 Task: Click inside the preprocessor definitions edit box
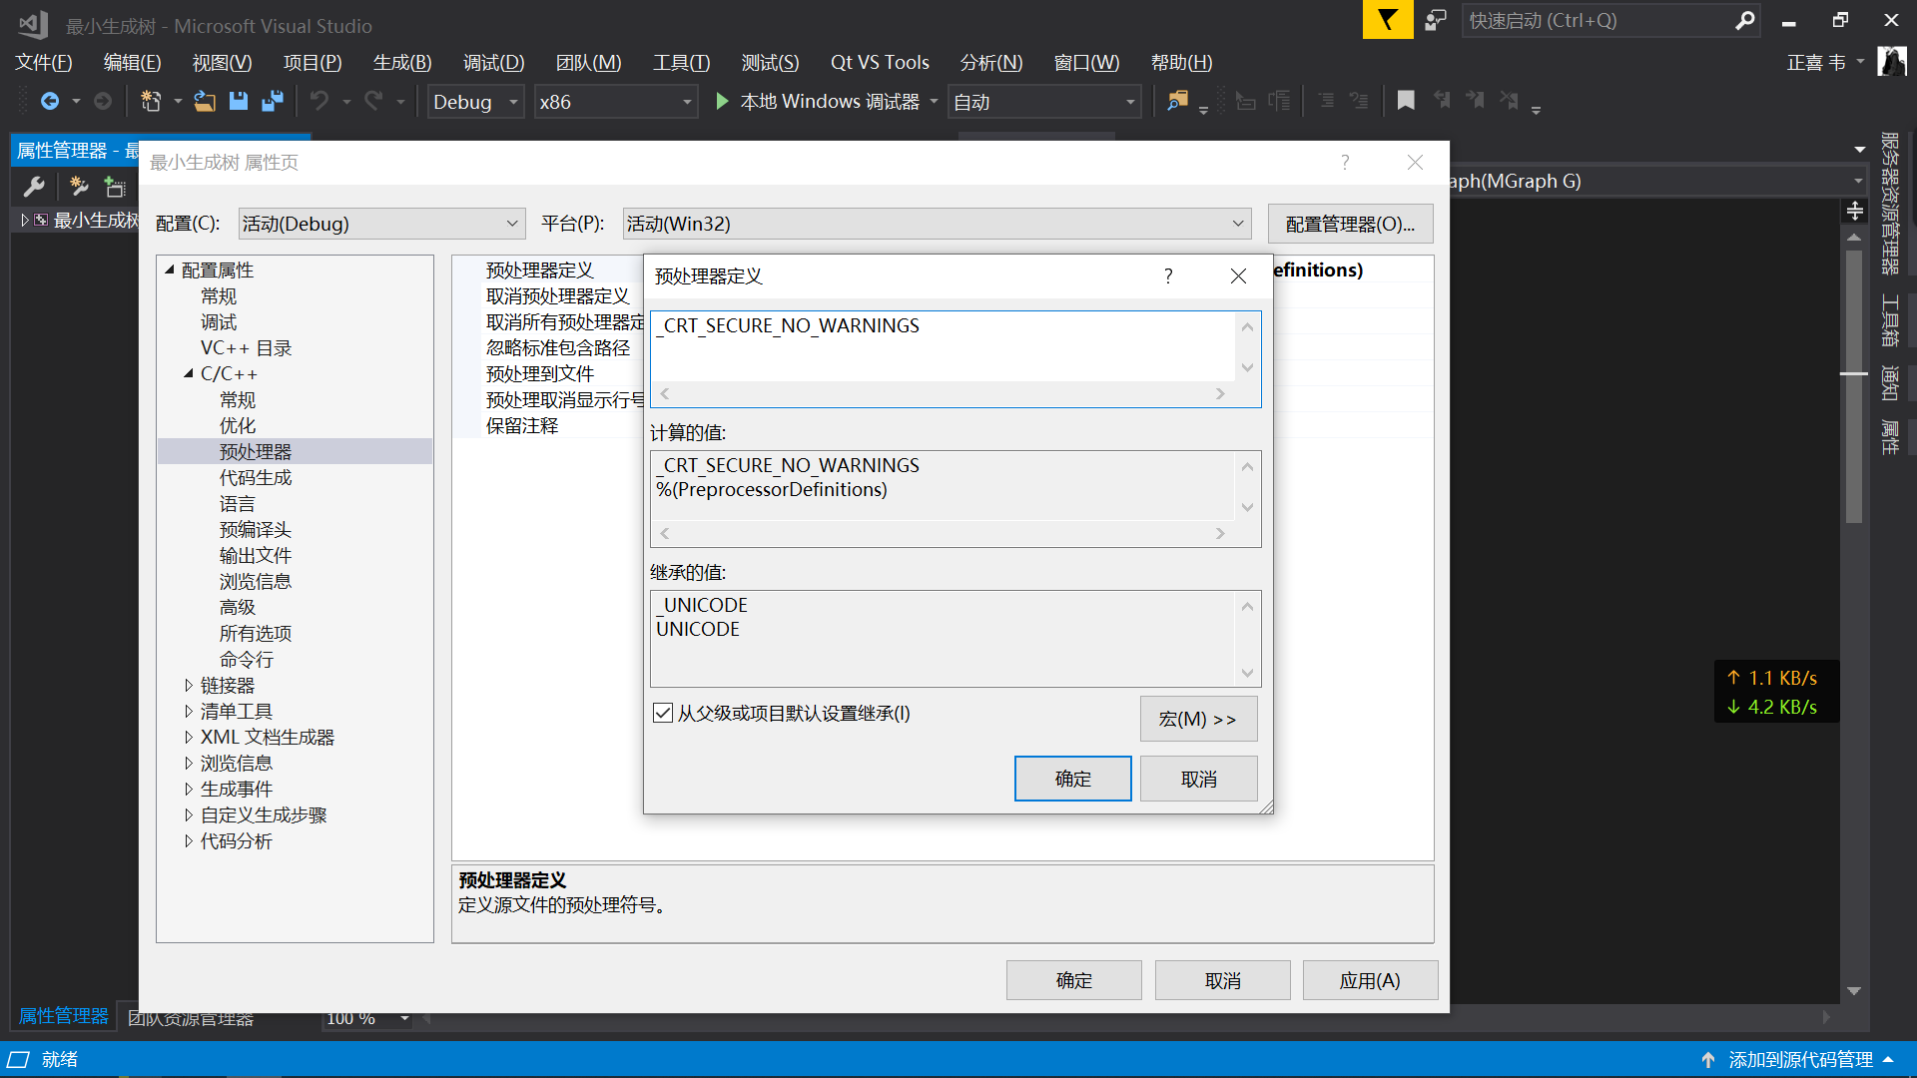[944, 346]
